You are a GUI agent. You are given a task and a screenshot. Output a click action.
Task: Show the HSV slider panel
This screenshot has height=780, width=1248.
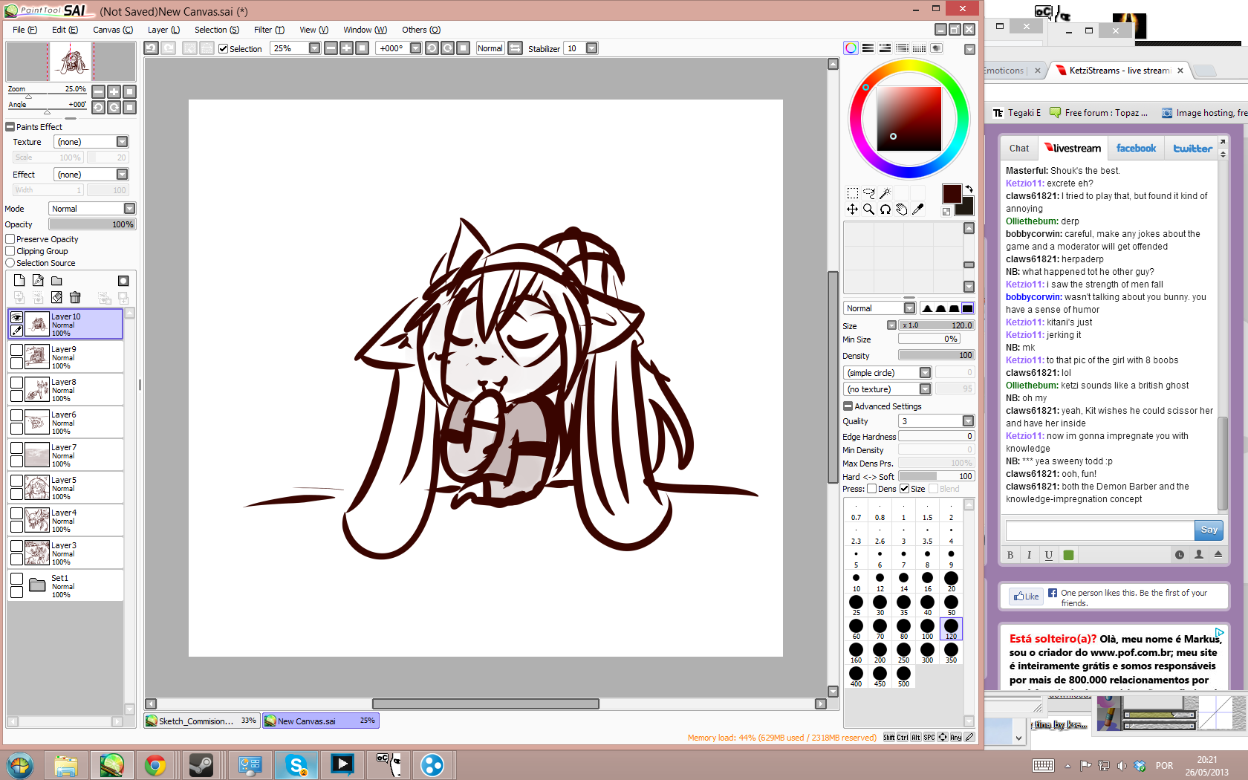point(885,48)
